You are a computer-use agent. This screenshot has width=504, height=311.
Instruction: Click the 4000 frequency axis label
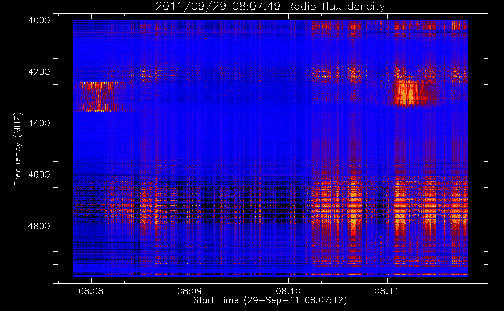tap(39, 20)
